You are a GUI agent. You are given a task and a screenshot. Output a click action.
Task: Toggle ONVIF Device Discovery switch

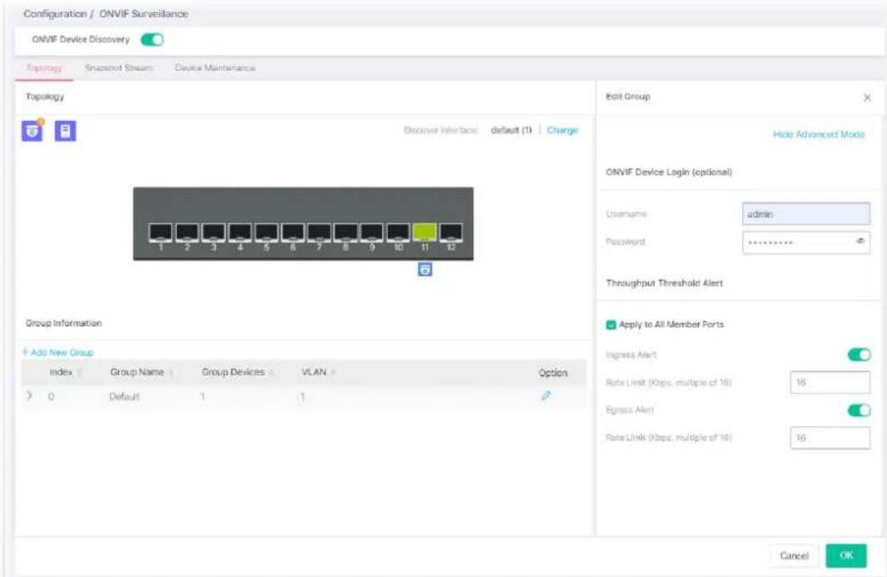152,40
